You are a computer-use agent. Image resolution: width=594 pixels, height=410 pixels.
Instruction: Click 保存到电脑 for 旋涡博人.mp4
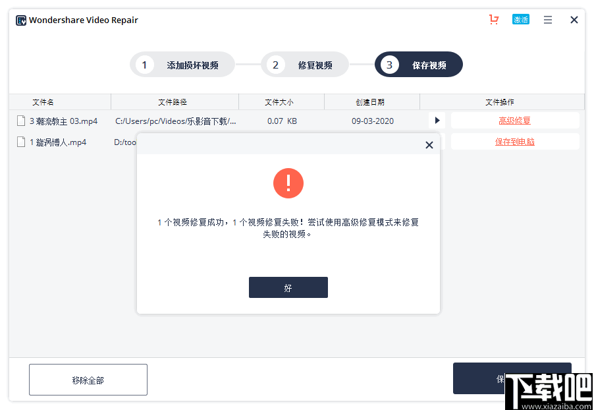point(514,141)
